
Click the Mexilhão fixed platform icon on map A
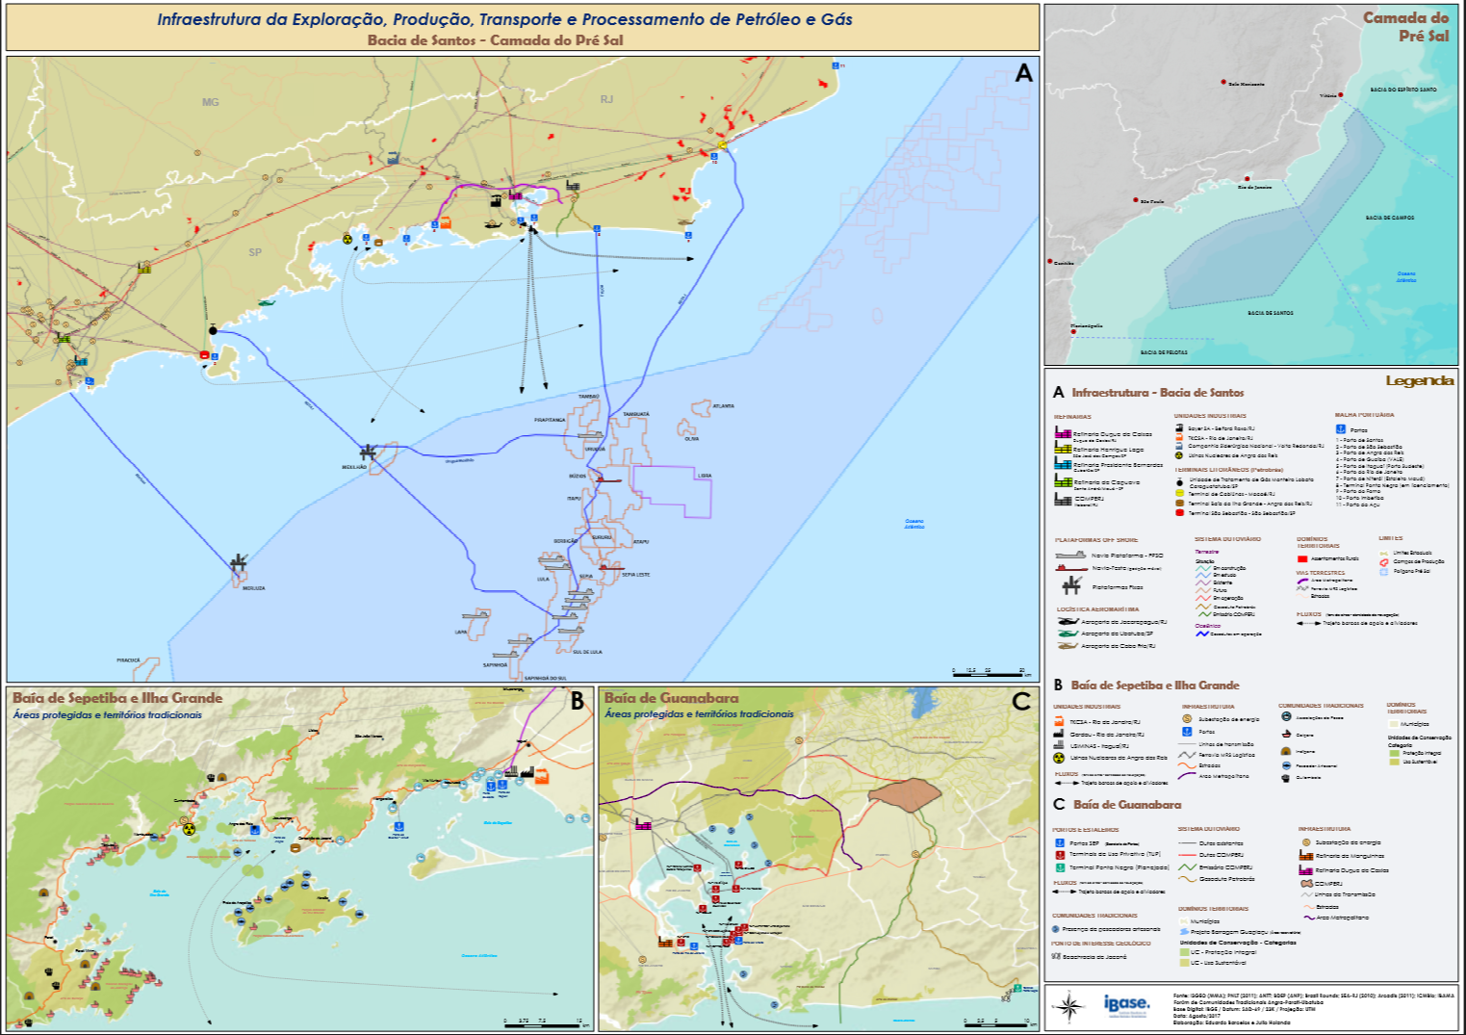[x=367, y=452]
